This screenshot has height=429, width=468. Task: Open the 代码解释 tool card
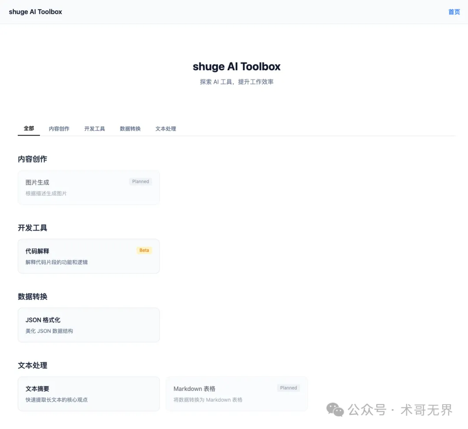tap(89, 256)
